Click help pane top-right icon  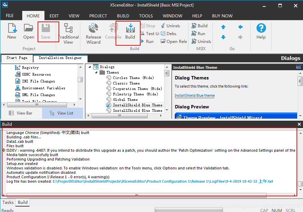coord(299,67)
